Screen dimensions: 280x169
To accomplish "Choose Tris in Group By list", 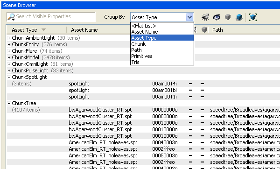I will (x=162, y=62).
